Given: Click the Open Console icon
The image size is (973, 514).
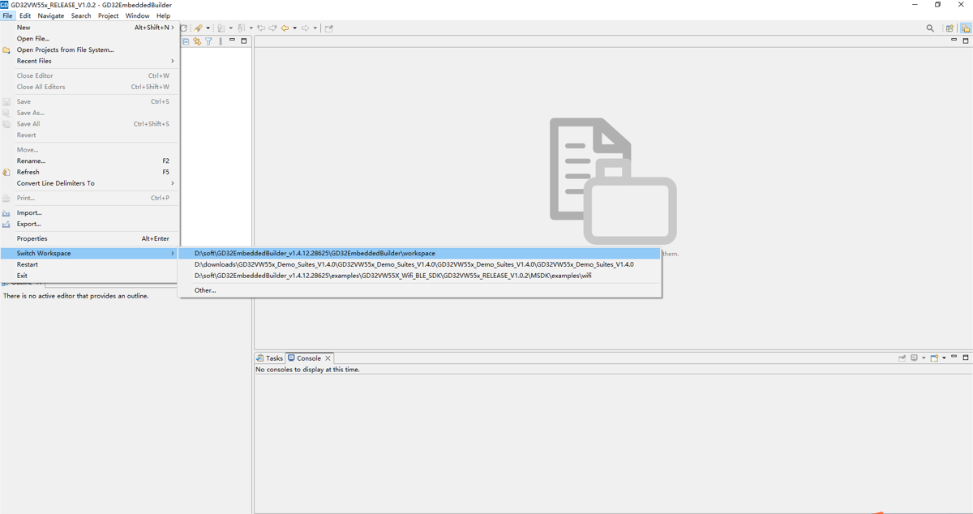Looking at the screenshot, I should point(934,358).
